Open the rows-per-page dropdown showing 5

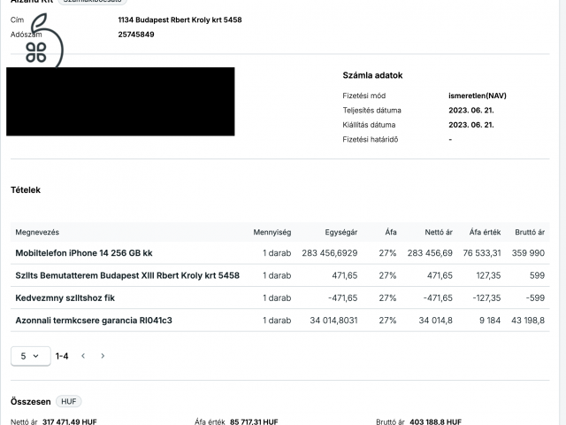point(31,356)
